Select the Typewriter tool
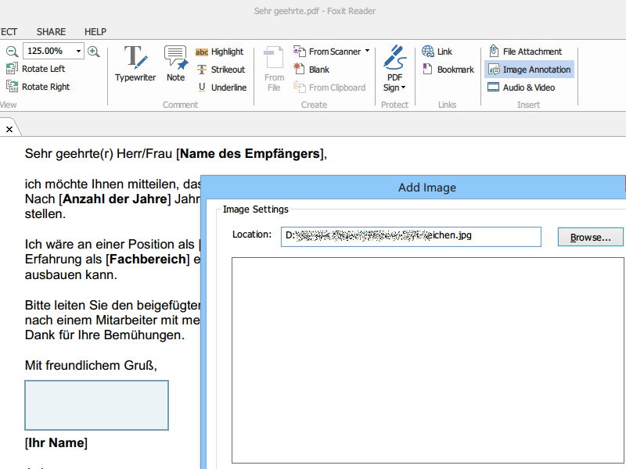Viewport: 626px width, 469px height. [135, 63]
